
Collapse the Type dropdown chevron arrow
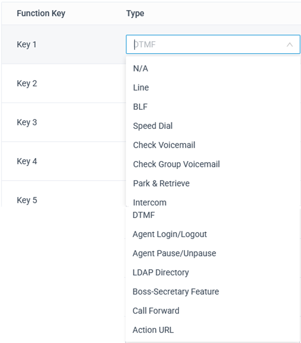point(289,45)
